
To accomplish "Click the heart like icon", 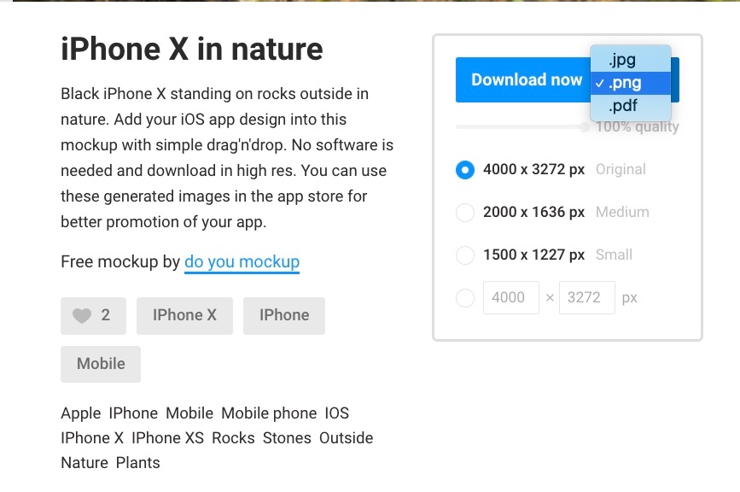I will [x=82, y=315].
